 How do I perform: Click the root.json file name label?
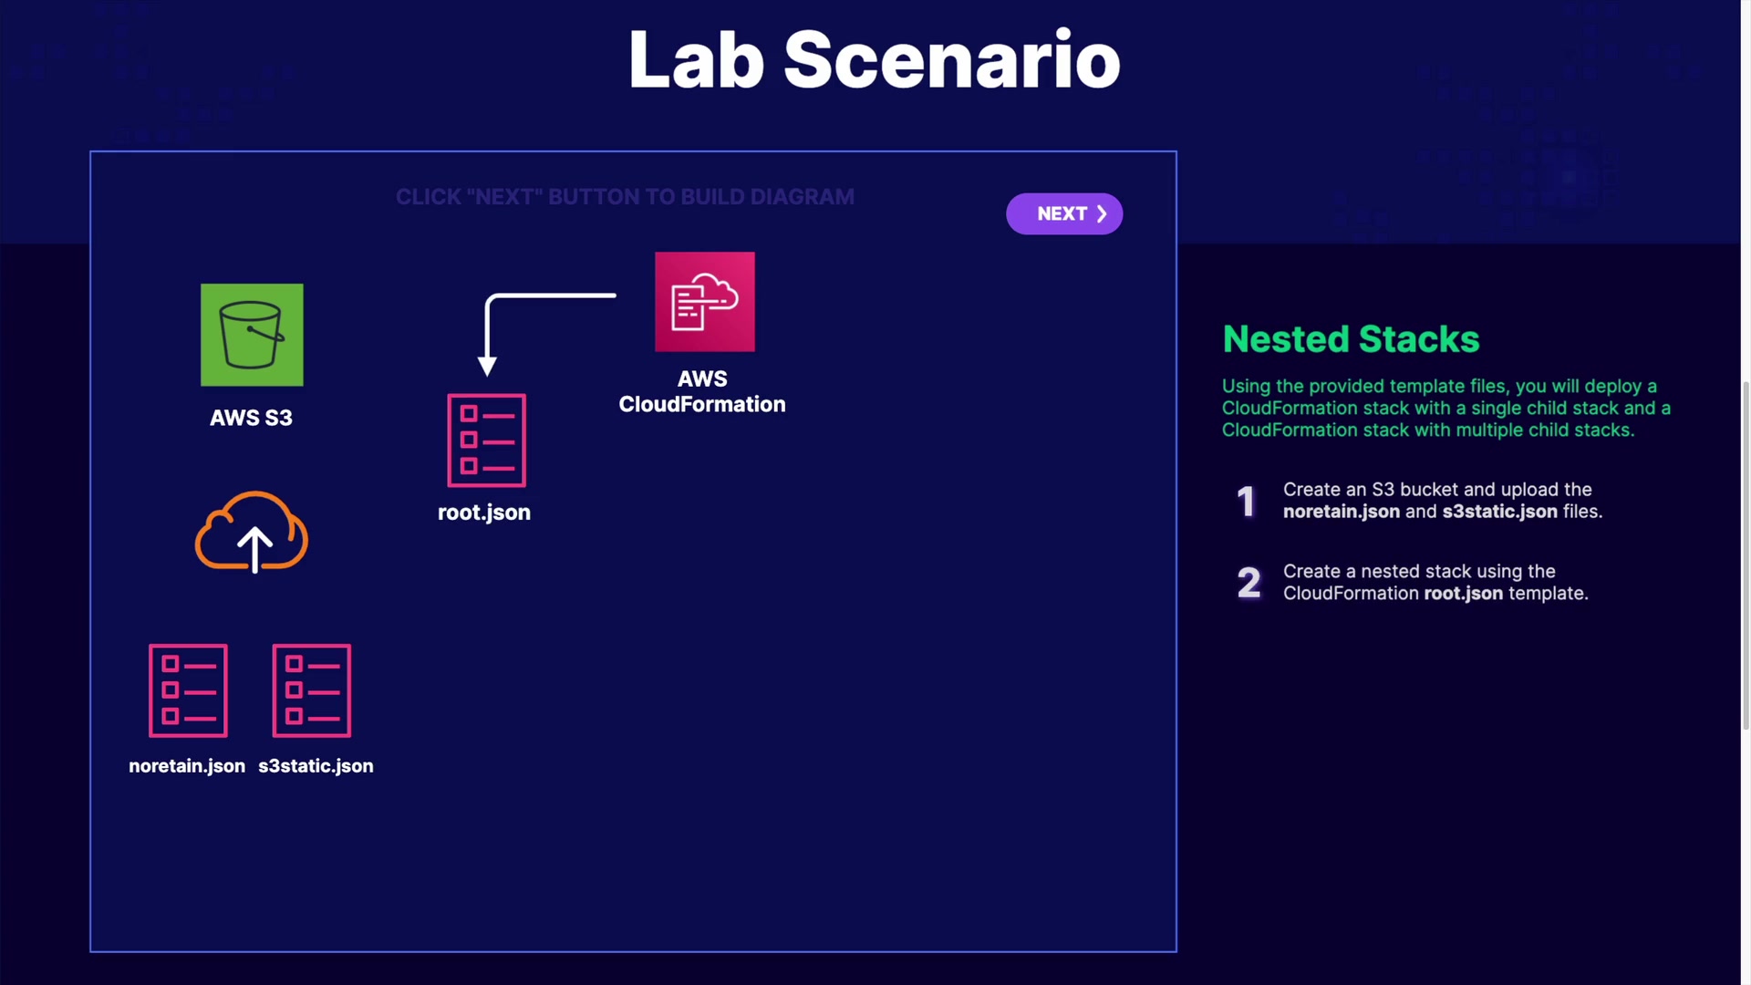pos(483,513)
